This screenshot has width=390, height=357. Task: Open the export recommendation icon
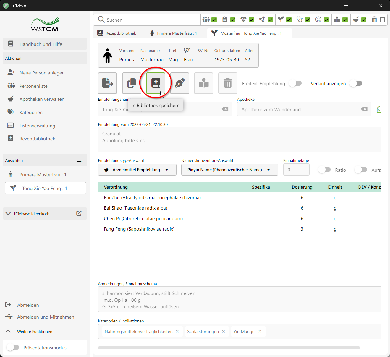point(107,83)
